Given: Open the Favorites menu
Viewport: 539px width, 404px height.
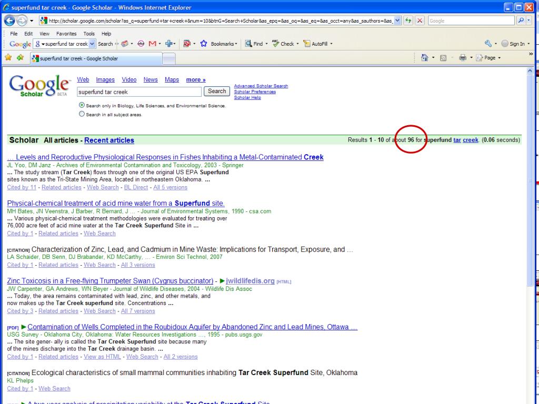Looking at the screenshot, I should click(x=66, y=34).
